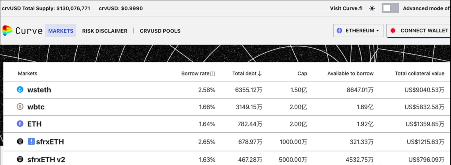Open the ETHEREUM network dropdown
The height and width of the screenshot is (165, 451).
click(358, 31)
